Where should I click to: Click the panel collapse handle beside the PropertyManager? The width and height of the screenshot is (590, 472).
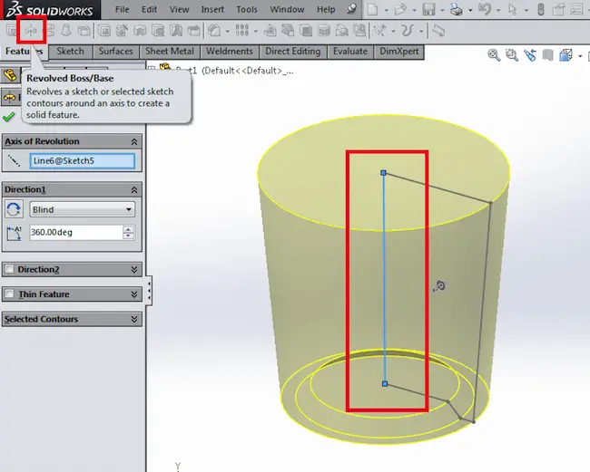(x=150, y=291)
